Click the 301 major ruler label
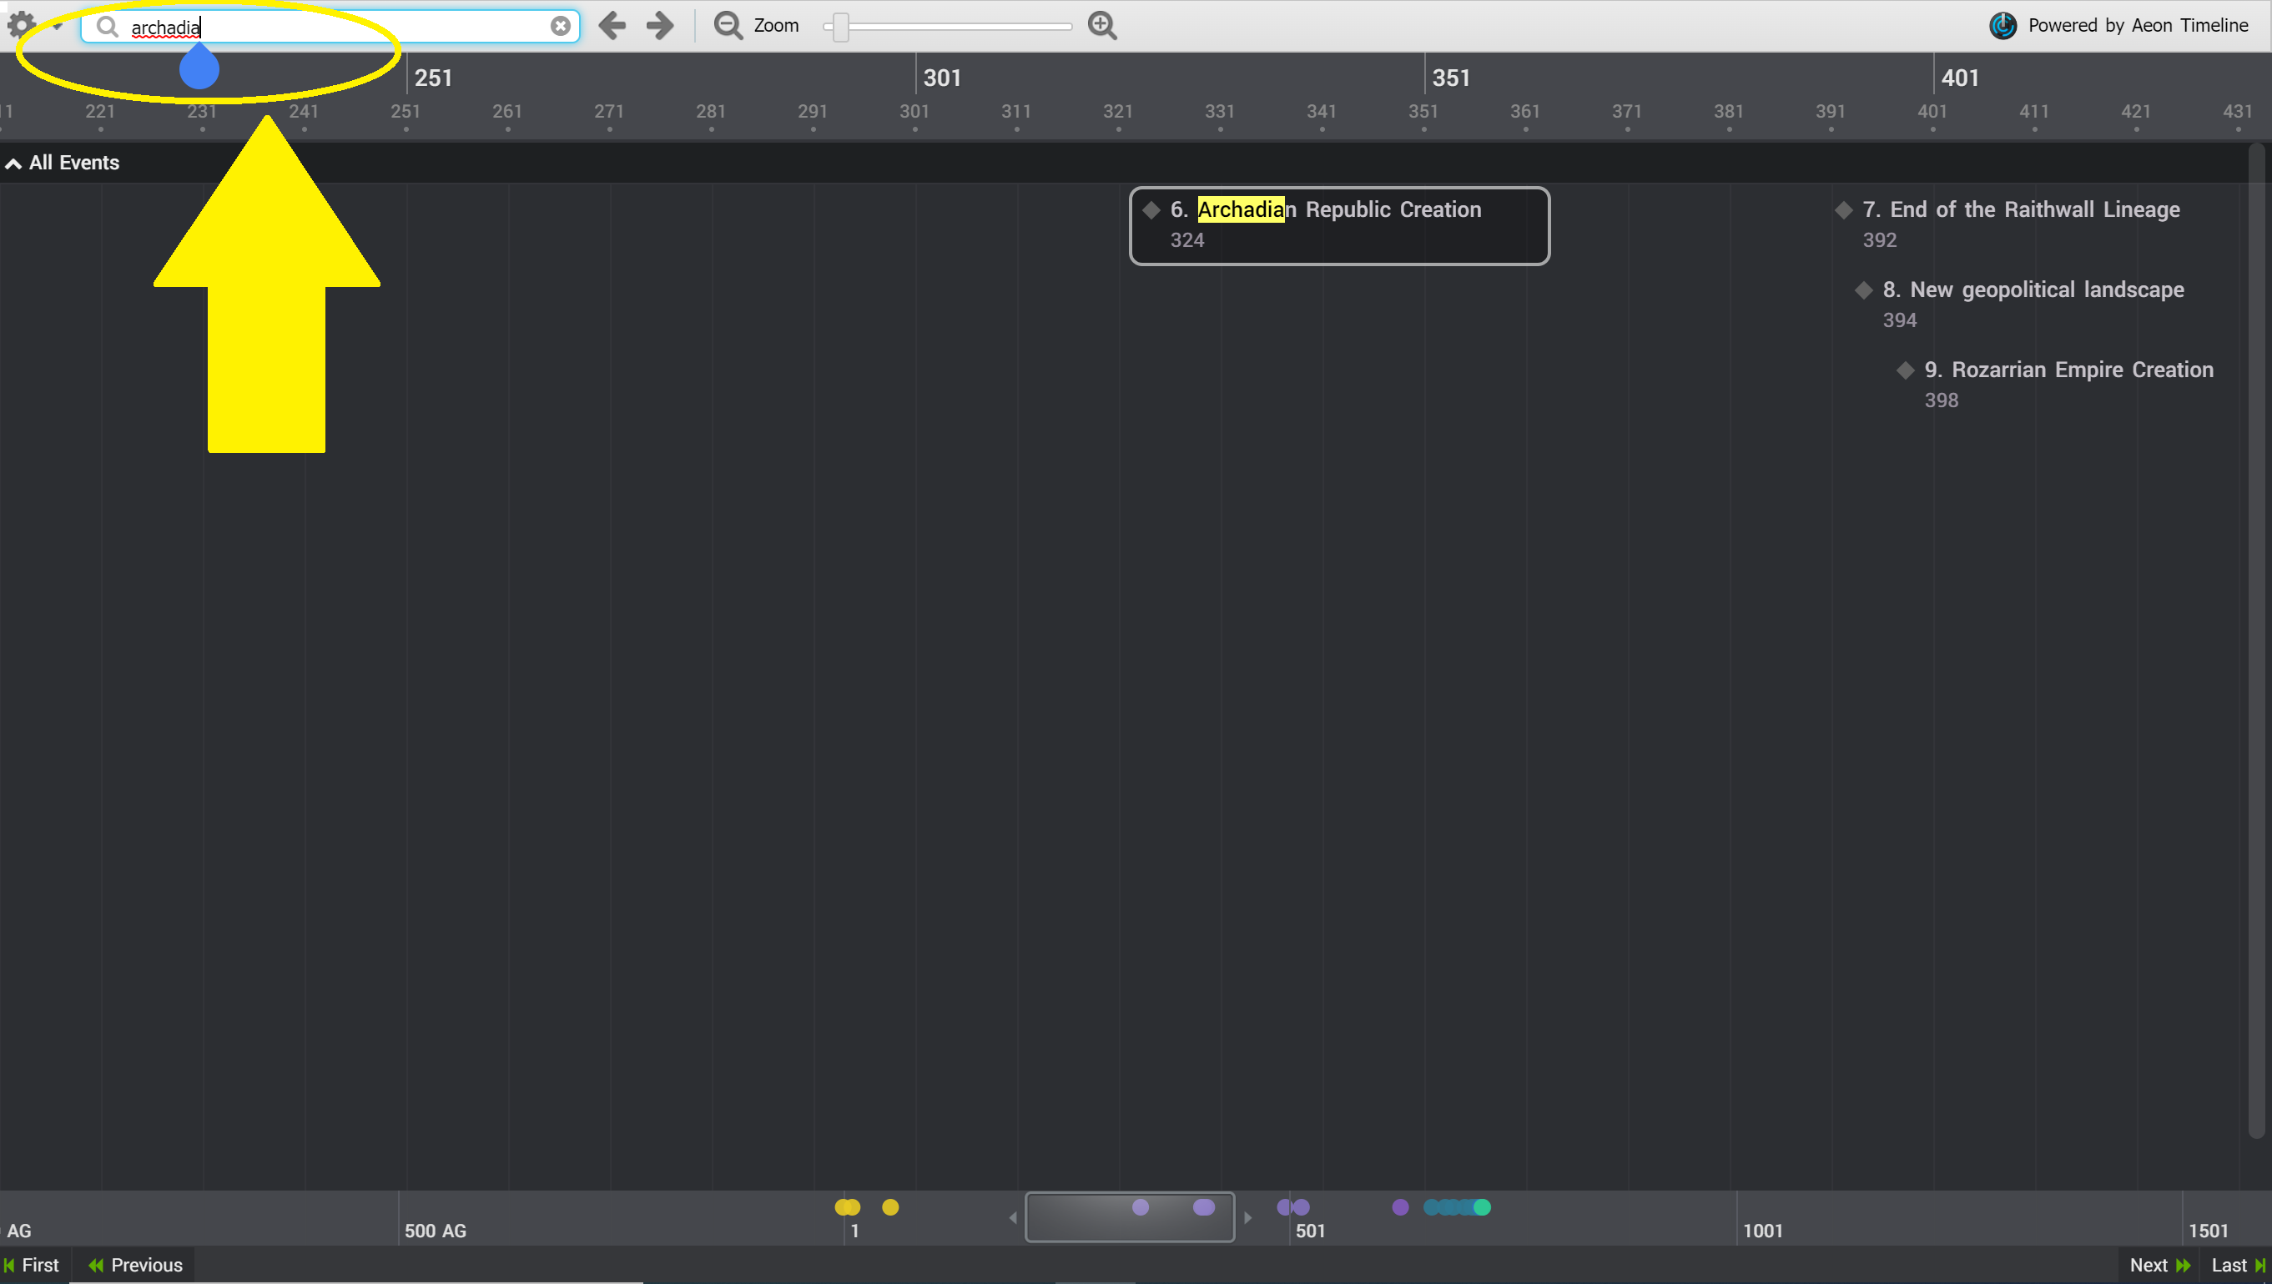 click(x=942, y=78)
